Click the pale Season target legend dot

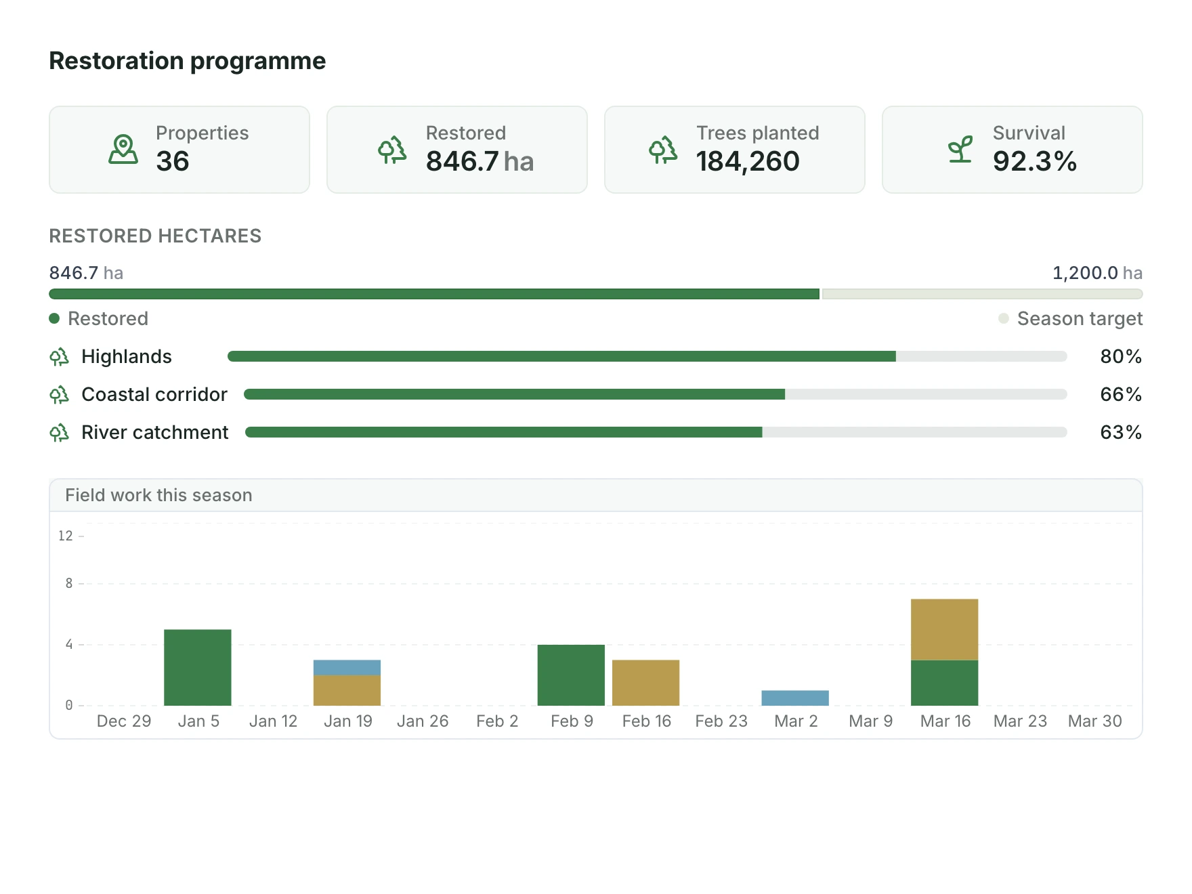tap(1004, 318)
